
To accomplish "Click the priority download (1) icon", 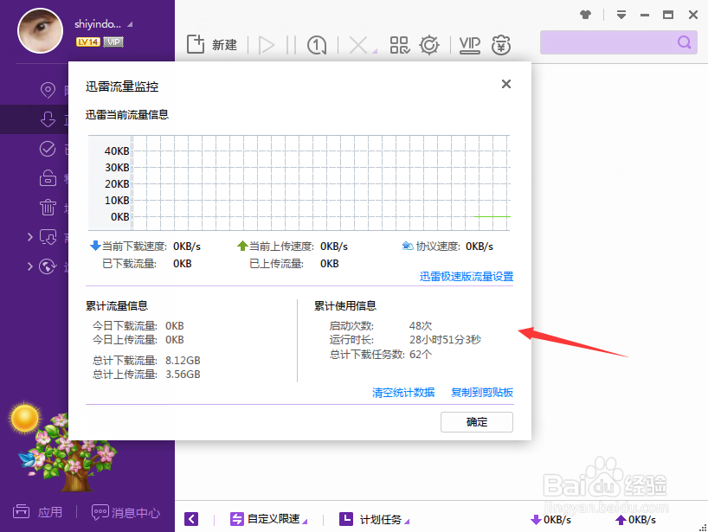I will point(317,45).
